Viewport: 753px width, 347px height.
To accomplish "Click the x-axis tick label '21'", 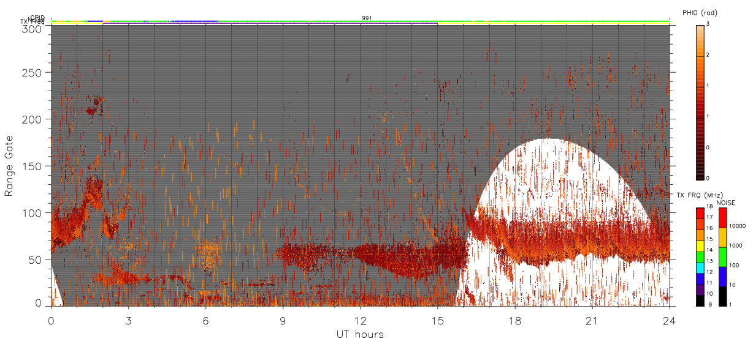I will (x=592, y=321).
